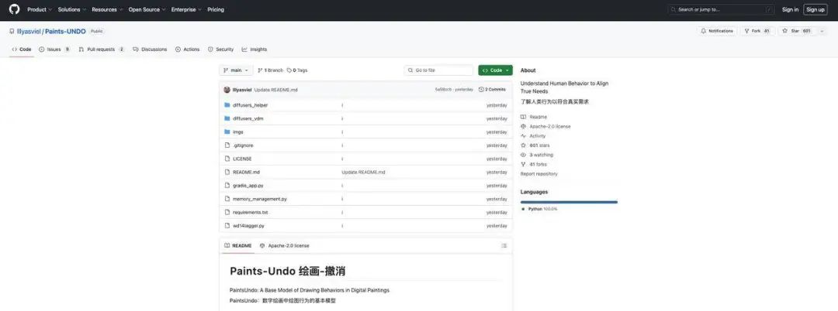Click the Go to file search box
The height and width of the screenshot is (311, 838).
point(438,70)
